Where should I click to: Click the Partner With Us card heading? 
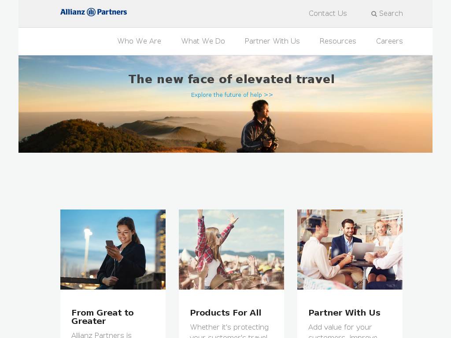click(344, 313)
